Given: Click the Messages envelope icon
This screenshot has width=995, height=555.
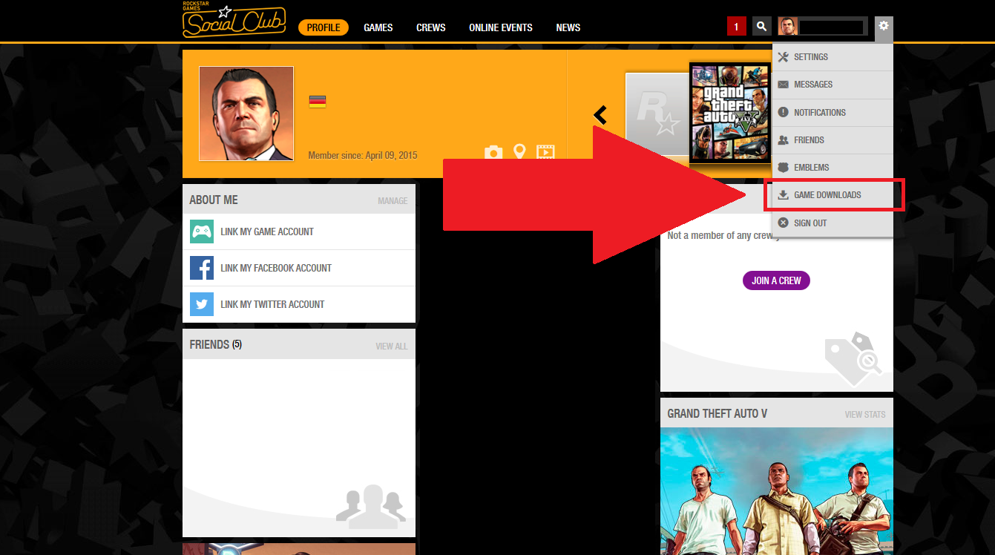Looking at the screenshot, I should coord(783,85).
